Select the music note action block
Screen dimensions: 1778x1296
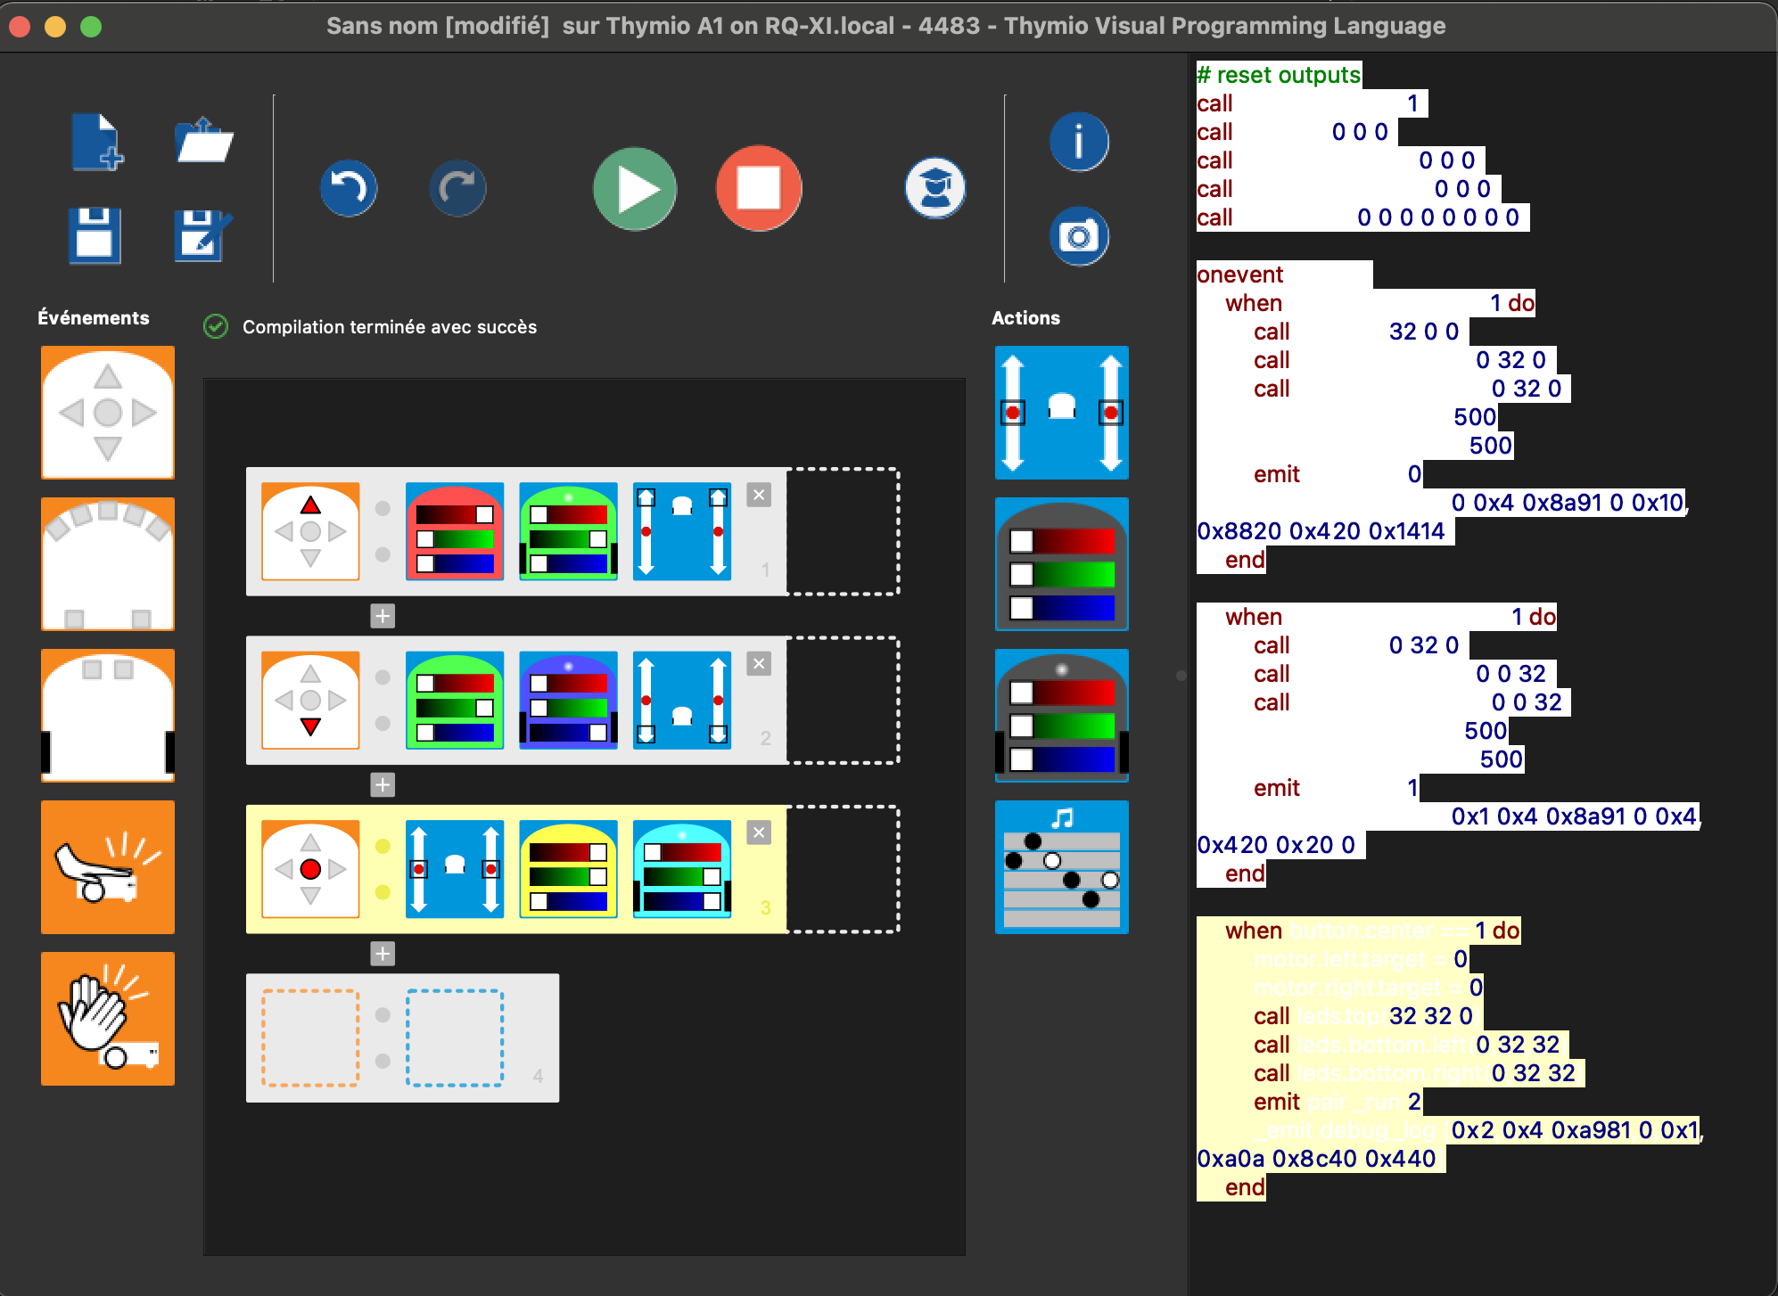point(1061,866)
